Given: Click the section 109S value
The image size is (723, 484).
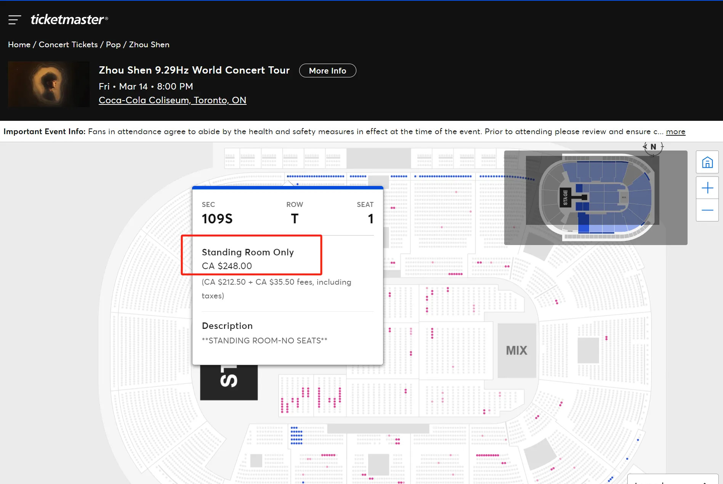Looking at the screenshot, I should point(217,219).
